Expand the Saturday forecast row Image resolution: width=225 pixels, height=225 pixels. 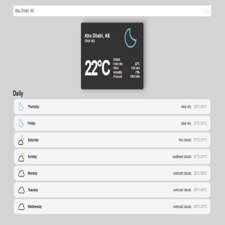coord(112,140)
